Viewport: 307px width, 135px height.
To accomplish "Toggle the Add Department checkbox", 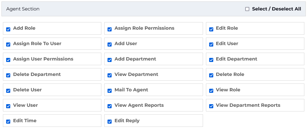I will click(110, 60).
